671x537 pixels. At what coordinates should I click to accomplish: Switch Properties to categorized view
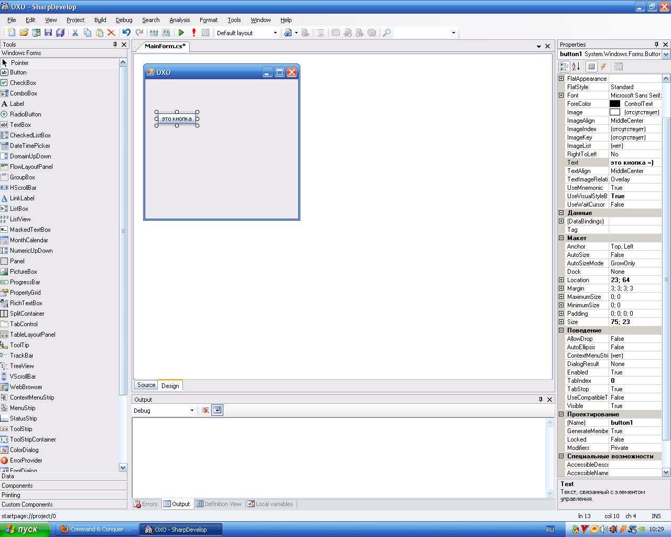pos(564,67)
